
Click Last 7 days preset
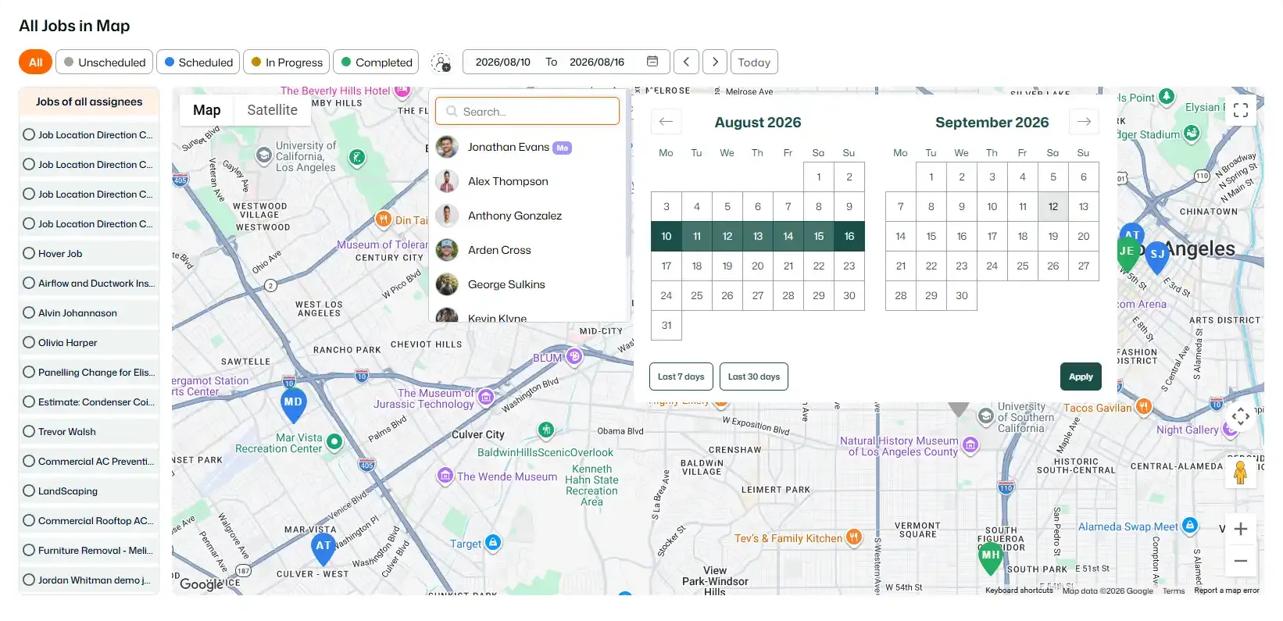click(x=681, y=377)
